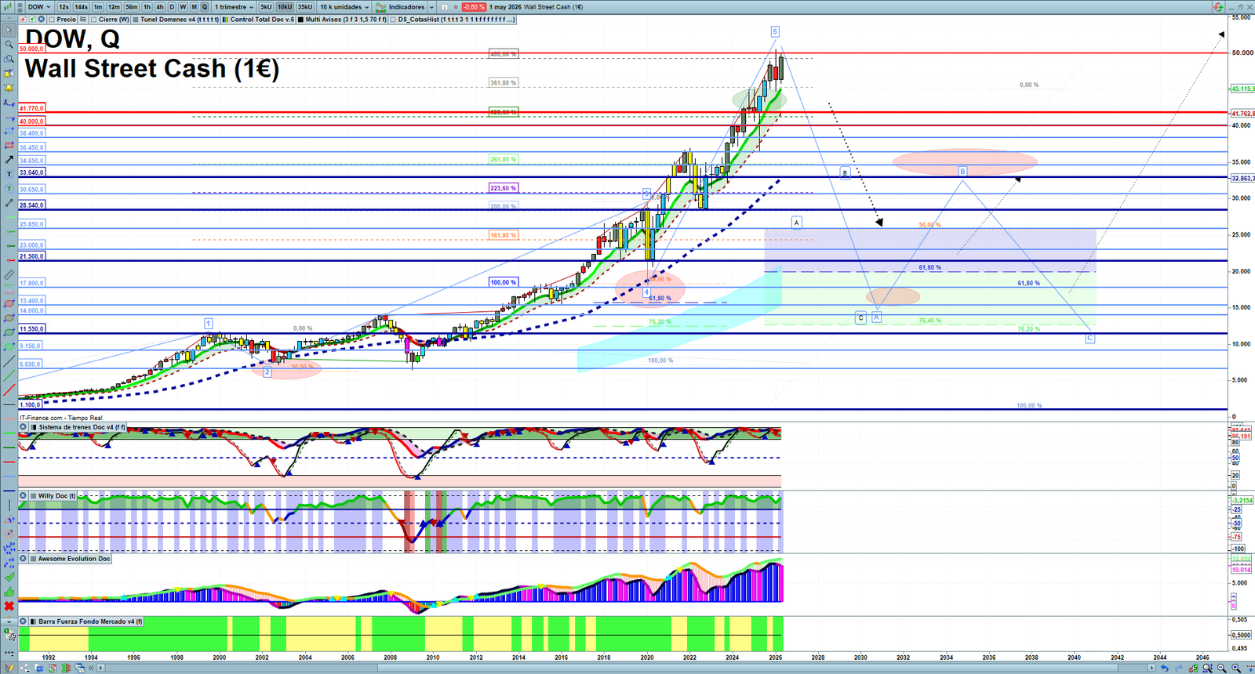Select the W weekly timeframe
The height and width of the screenshot is (674, 1255).
coord(183,7)
